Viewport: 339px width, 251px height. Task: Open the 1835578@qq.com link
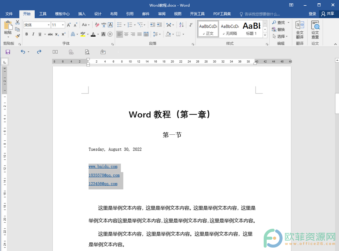pyautogui.click(x=104, y=176)
